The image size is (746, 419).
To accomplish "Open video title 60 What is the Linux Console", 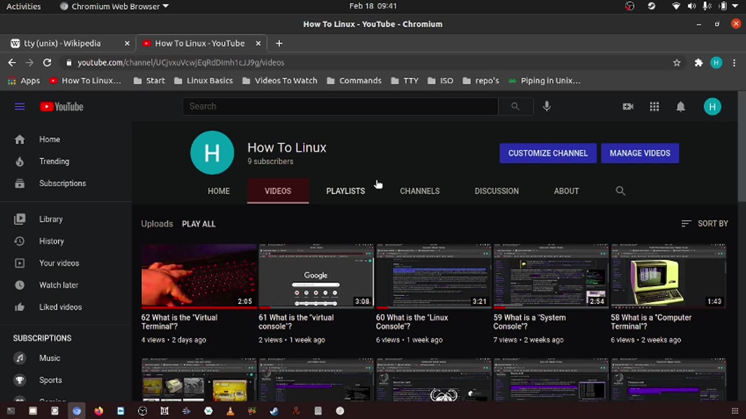I will [x=412, y=322].
